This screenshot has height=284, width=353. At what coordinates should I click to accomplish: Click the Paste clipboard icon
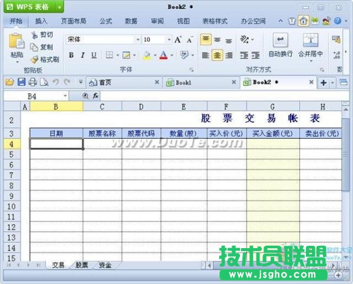click(16, 41)
